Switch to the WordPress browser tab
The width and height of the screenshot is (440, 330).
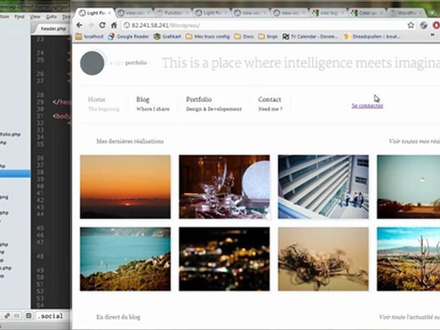407,13
